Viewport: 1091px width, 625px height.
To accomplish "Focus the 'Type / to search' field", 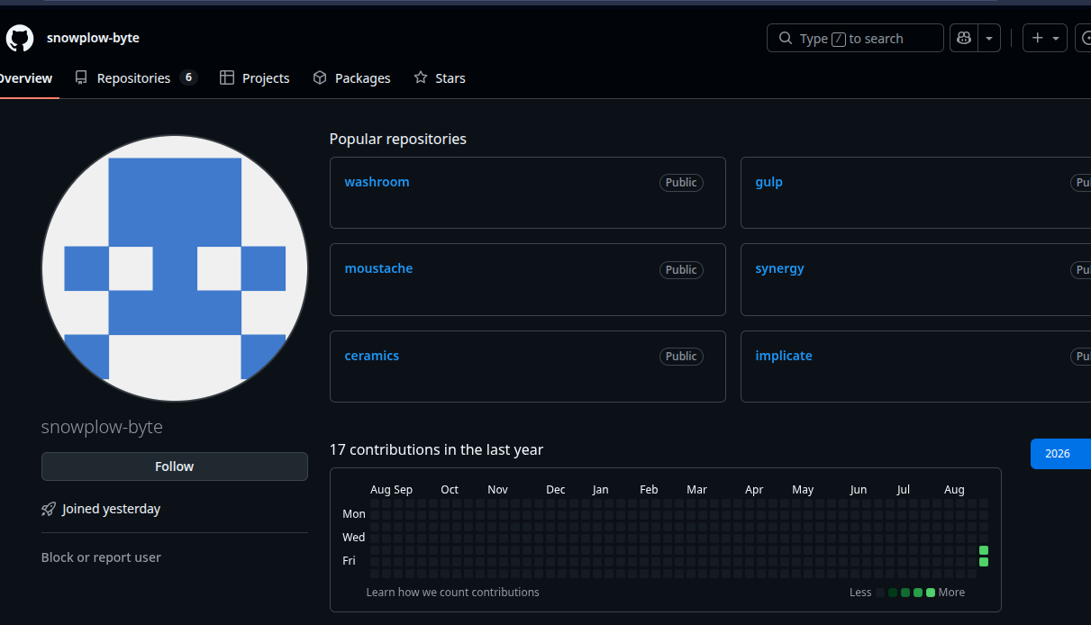I will (x=855, y=38).
